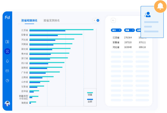This screenshot has height=113, width=167.
Task: Open sidebar notifications bell icon
Action: 7,61
